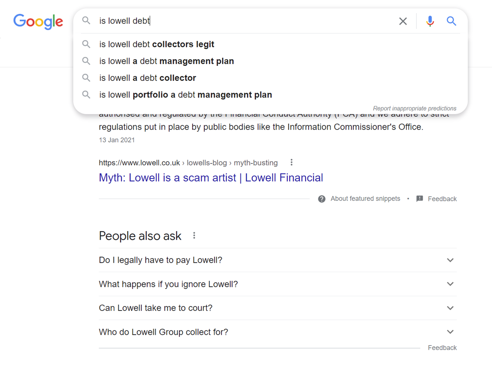The height and width of the screenshot is (369, 492).
Task: Click inside the search input field
Action: (230, 21)
